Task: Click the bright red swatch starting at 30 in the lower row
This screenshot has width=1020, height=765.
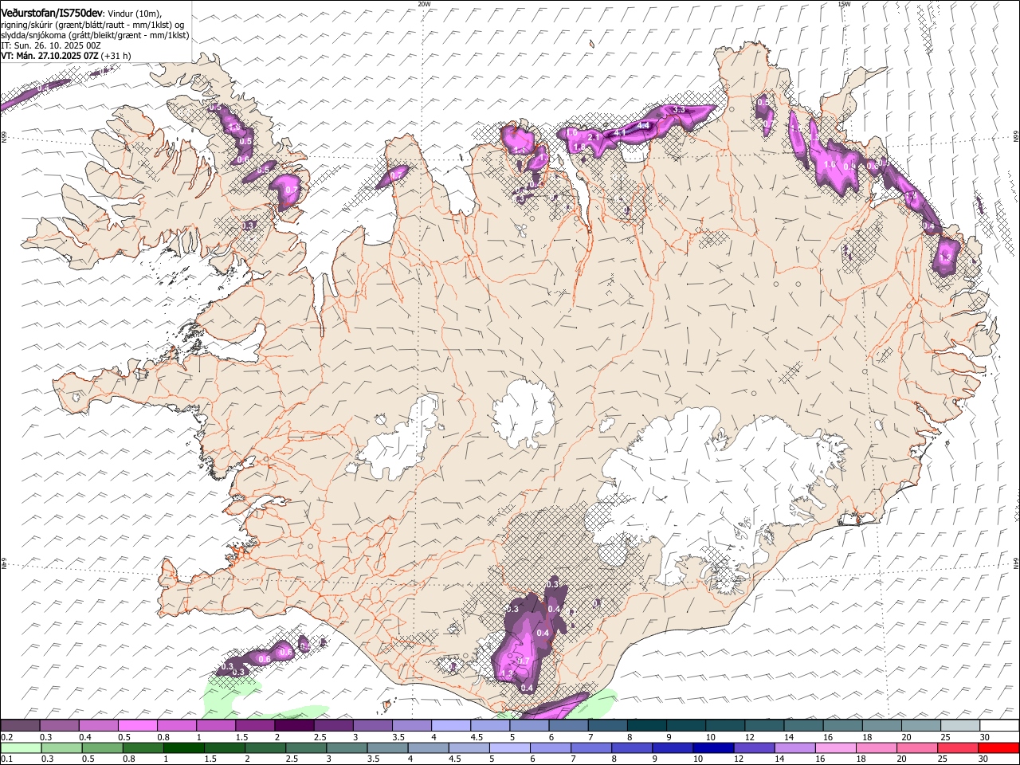Action: [x=998, y=748]
